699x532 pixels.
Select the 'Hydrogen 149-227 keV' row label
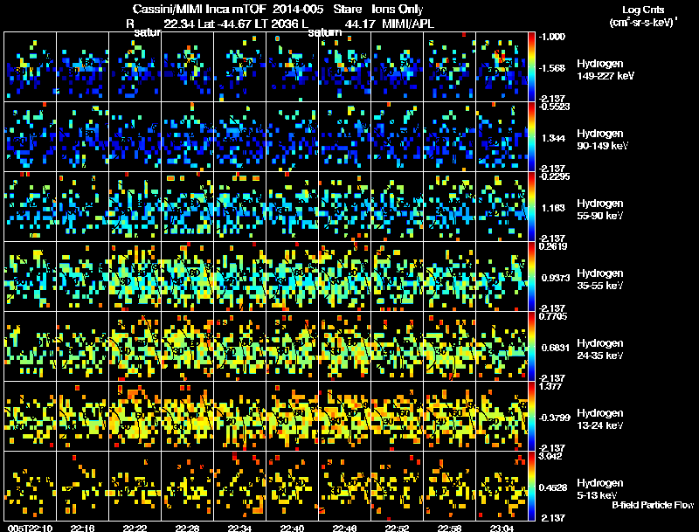(605, 70)
